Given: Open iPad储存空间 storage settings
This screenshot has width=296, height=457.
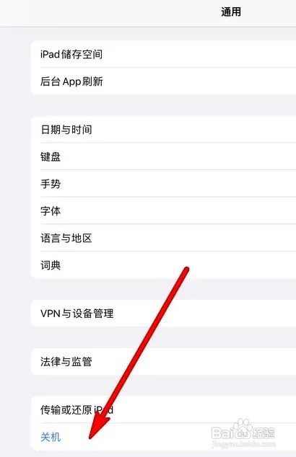Looking at the screenshot, I should pos(163,54).
